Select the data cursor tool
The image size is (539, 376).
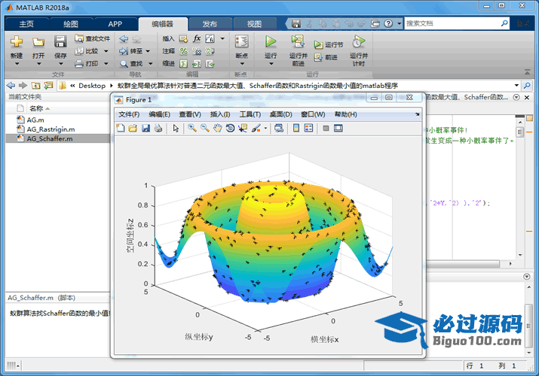[243, 128]
